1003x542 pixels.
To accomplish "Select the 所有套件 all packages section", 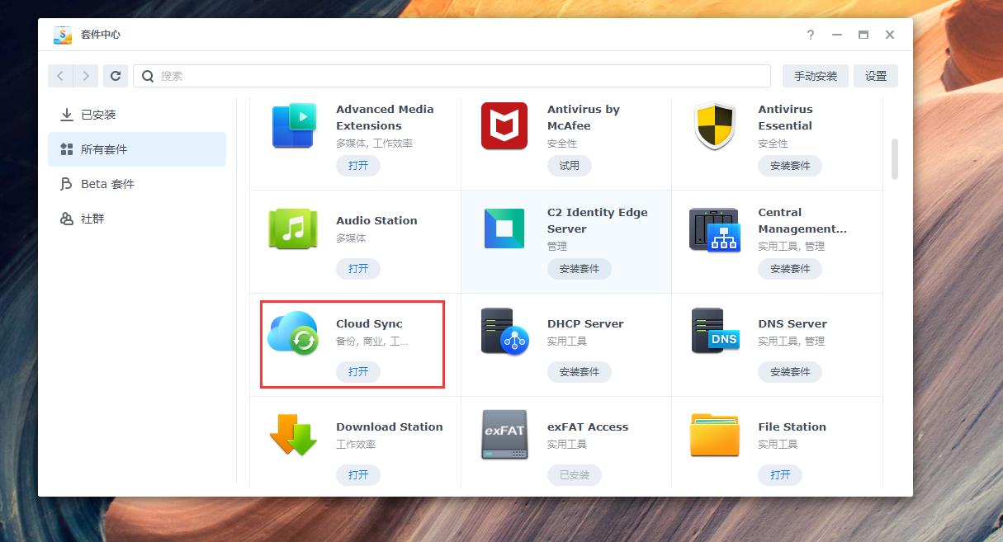I will click(x=137, y=149).
